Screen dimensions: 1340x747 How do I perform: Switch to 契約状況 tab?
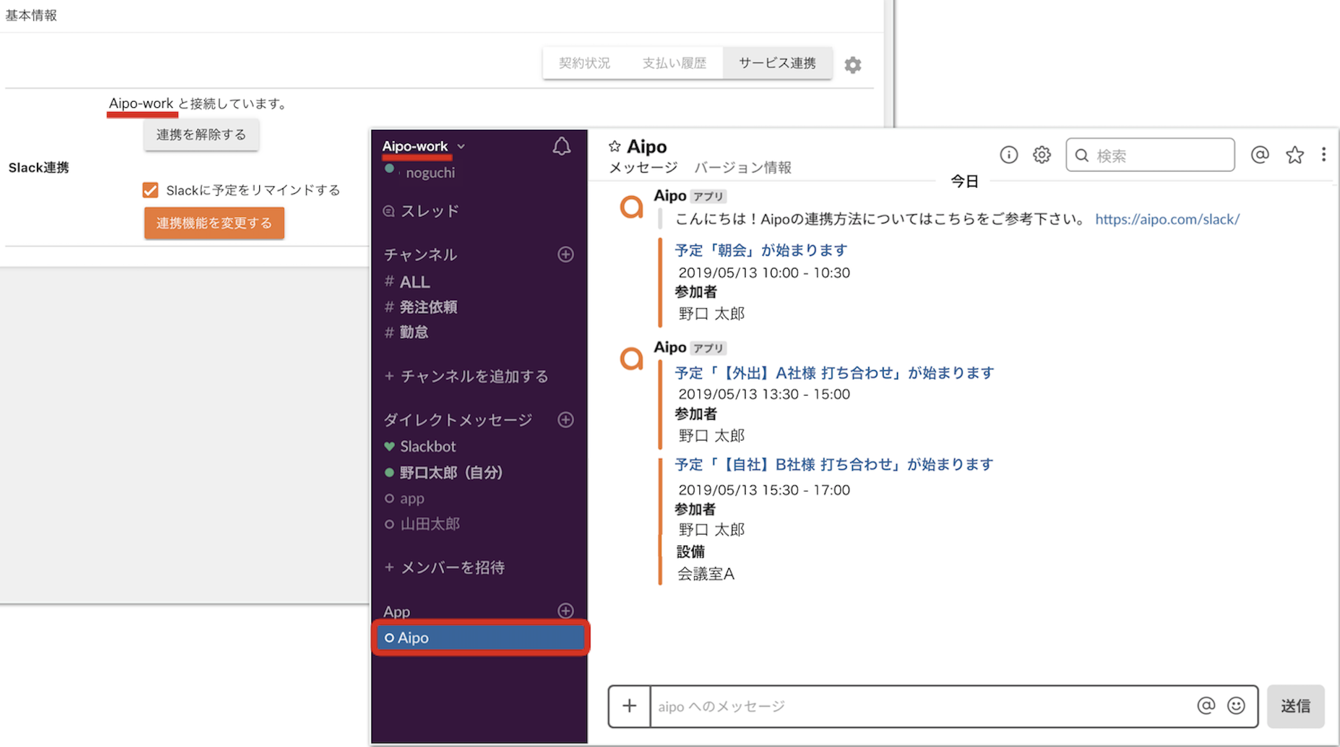(x=585, y=63)
